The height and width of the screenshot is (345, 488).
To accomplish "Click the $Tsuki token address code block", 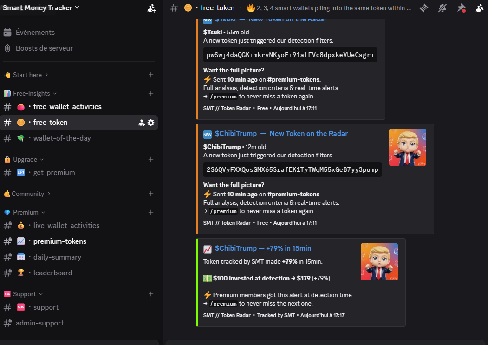I will (x=290, y=55).
